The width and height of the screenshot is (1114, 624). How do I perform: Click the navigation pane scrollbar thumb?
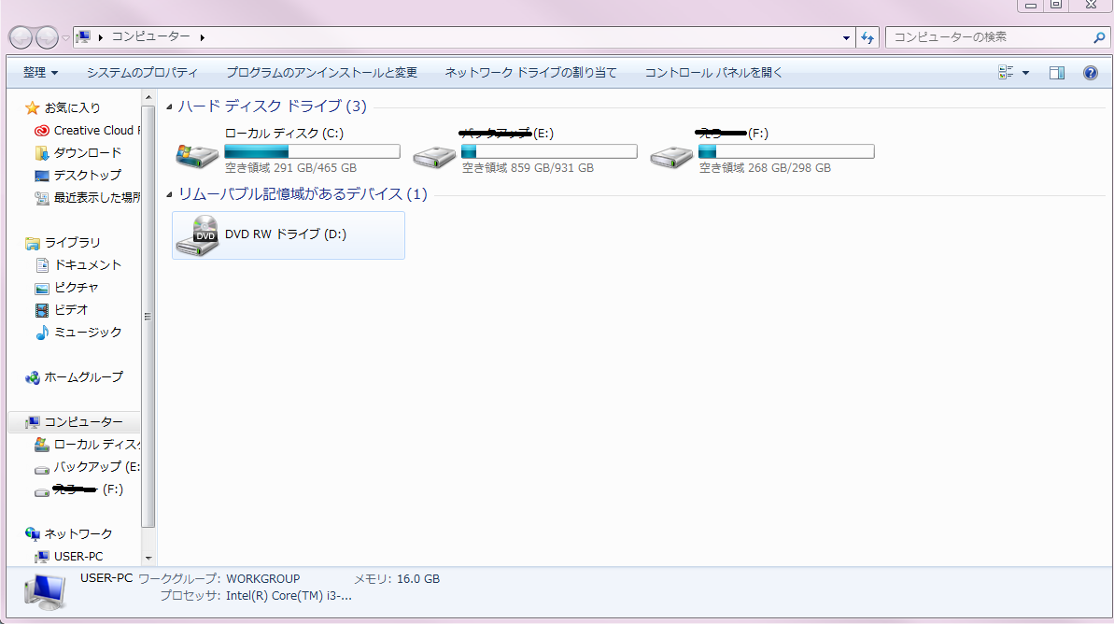[x=148, y=317]
